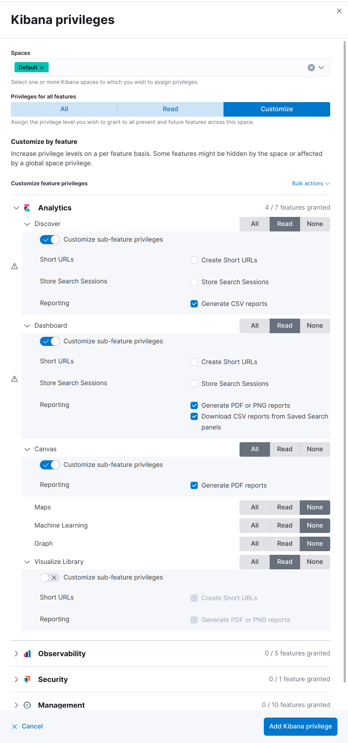
Task: Uncheck Generate CSV reports under Discover
Action: pos(194,303)
